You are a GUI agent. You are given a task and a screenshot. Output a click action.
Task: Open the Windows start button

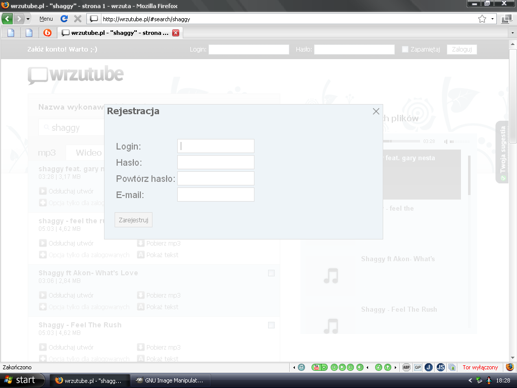tap(22, 380)
